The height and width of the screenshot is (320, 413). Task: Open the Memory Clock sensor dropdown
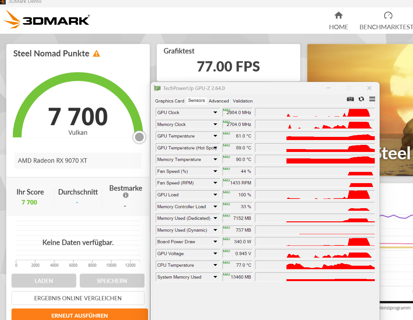[215, 124]
